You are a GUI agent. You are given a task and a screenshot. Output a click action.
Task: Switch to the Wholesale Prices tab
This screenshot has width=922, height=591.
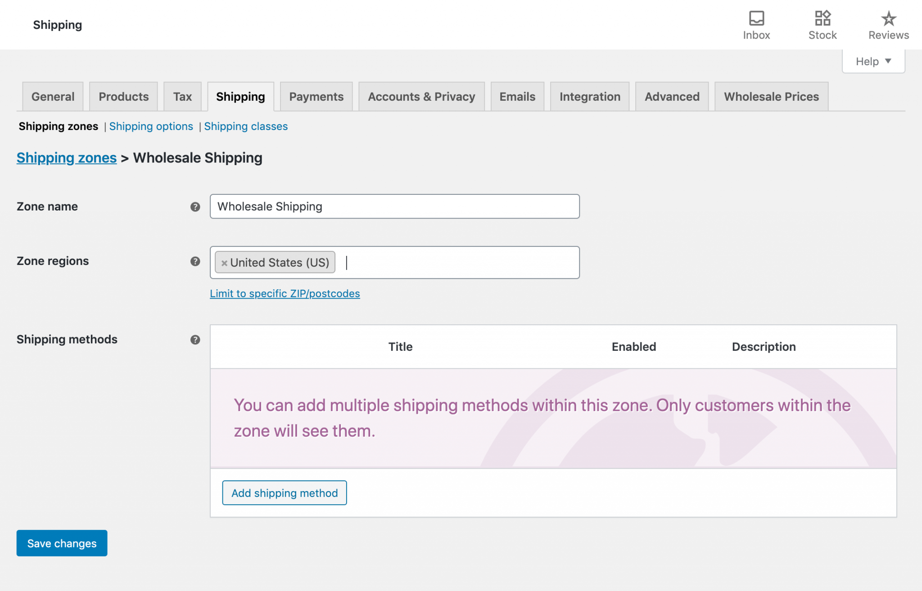tap(771, 97)
